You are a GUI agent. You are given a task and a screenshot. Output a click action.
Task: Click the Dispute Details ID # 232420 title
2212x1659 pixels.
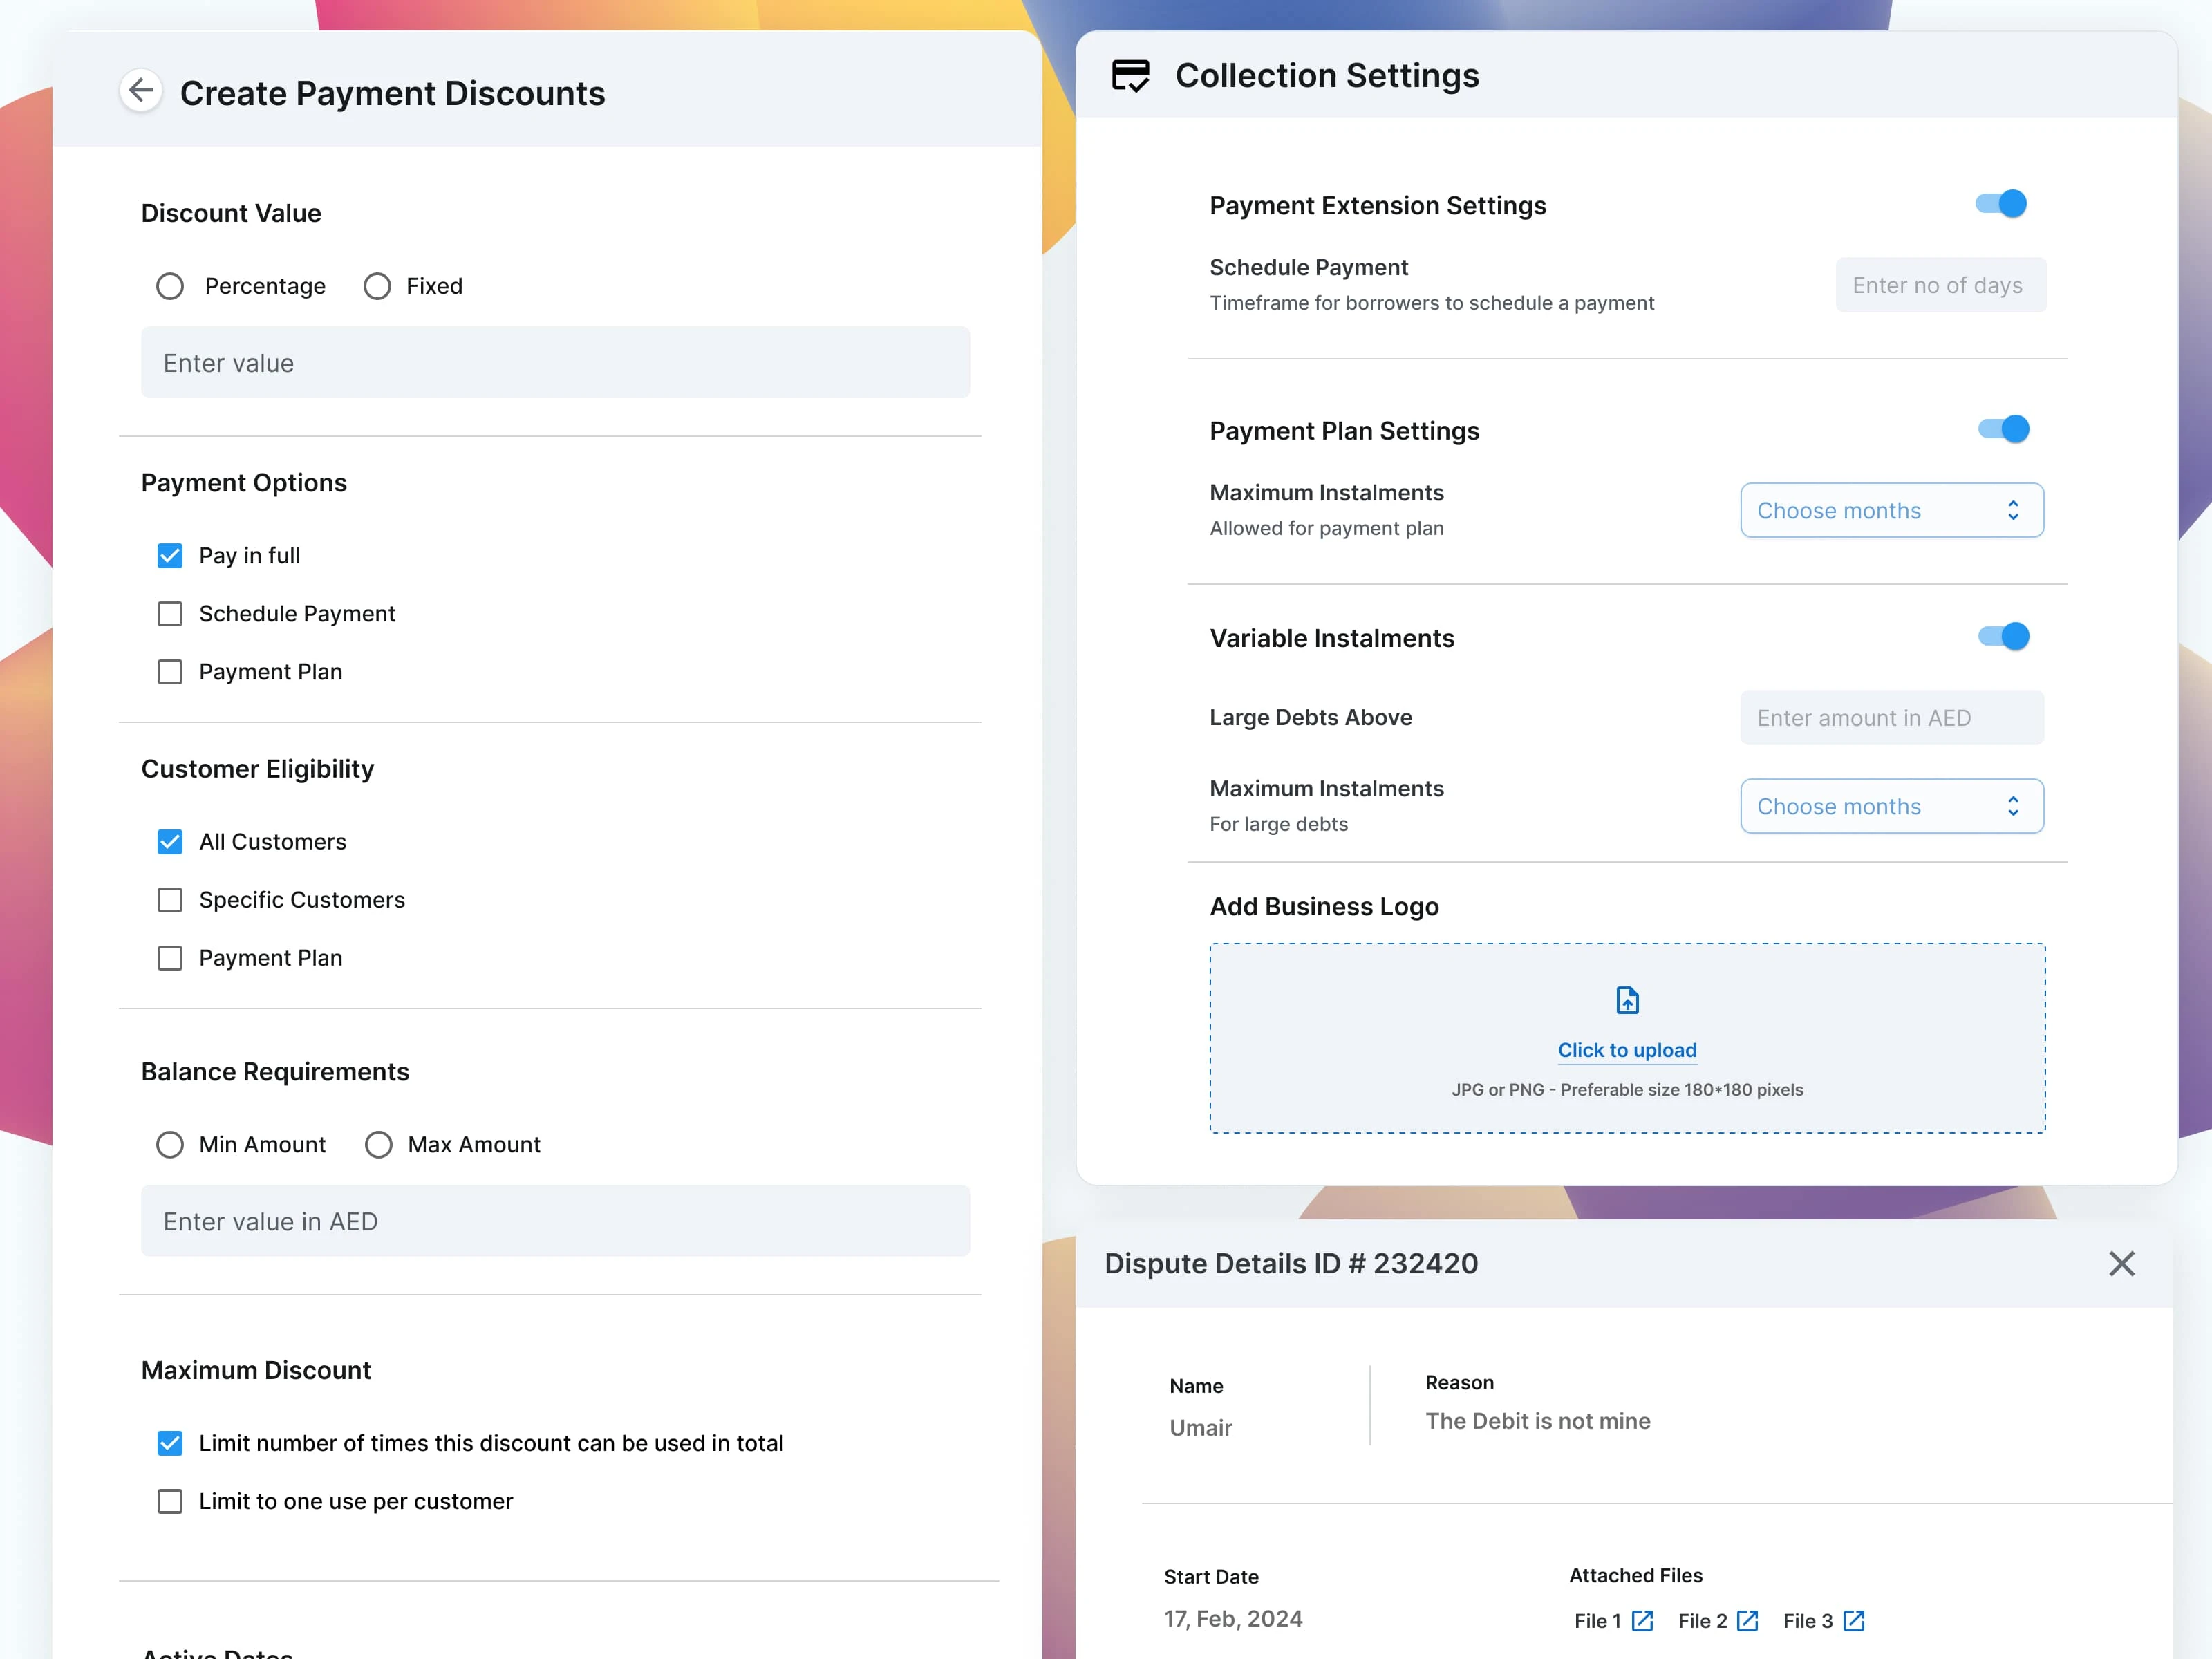click(1290, 1264)
